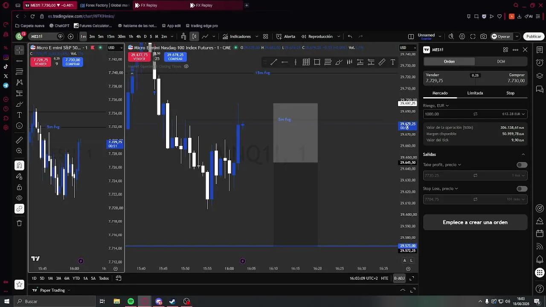Open Spotify from the Windows taskbar
This screenshot has height=307, width=546.
pos(131,301)
